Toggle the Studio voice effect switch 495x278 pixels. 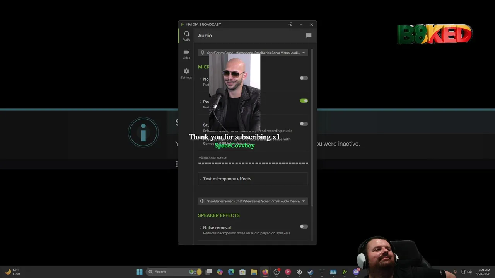[x=304, y=124]
